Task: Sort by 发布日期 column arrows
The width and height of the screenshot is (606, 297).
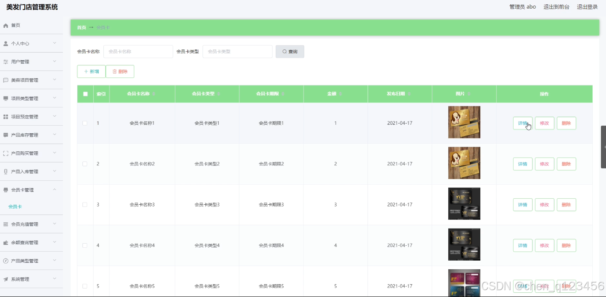Action: tap(409, 94)
